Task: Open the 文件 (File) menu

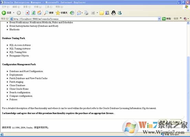Action: (x=5, y=7)
